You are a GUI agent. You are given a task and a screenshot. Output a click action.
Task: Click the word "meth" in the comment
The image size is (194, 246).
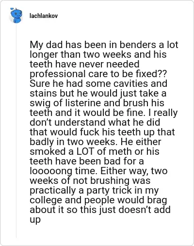coord(119,151)
